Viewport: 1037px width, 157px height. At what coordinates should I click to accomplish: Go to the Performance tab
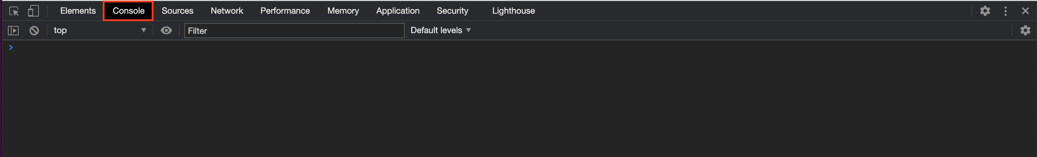coord(285,11)
